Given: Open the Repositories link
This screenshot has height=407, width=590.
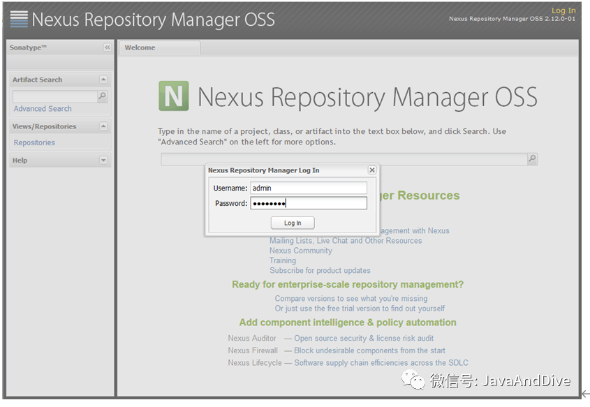Looking at the screenshot, I should pos(34,142).
